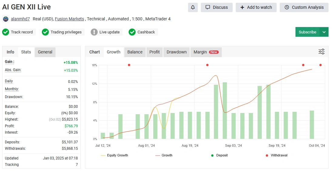
Task: Switch to the Balance chart tab
Action: [135, 52]
